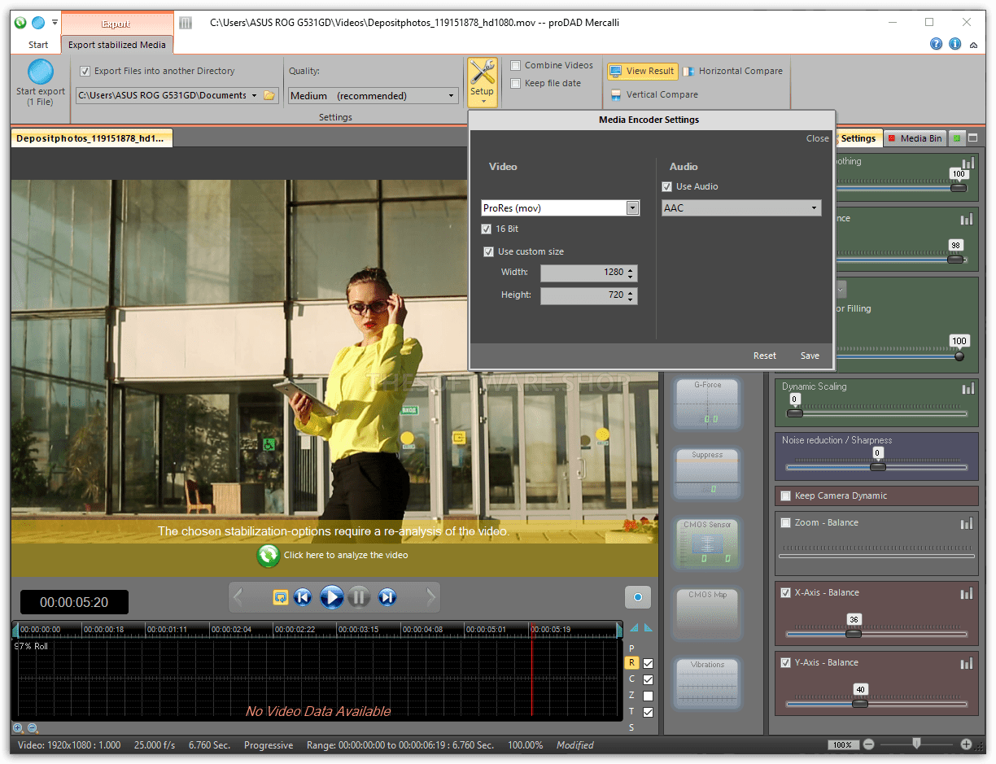The width and height of the screenshot is (996, 764).
Task: Select the G-Force stabilization profile icon
Action: [706, 403]
